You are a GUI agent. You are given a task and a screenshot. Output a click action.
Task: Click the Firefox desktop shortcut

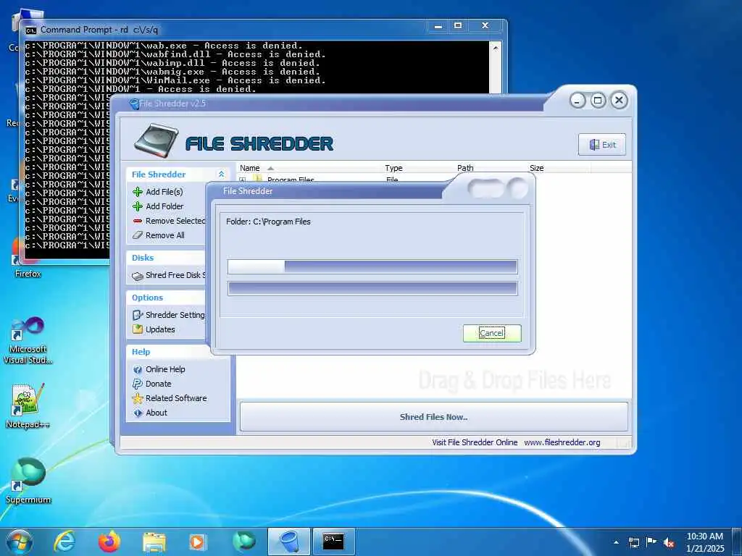click(28, 259)
